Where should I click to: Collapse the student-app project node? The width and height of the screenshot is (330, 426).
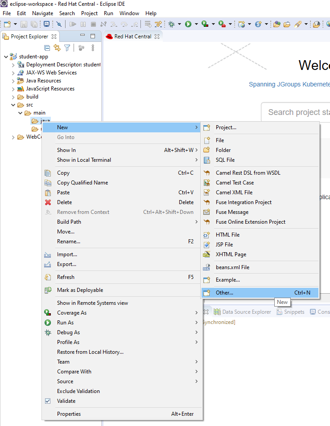pos(6,57)
